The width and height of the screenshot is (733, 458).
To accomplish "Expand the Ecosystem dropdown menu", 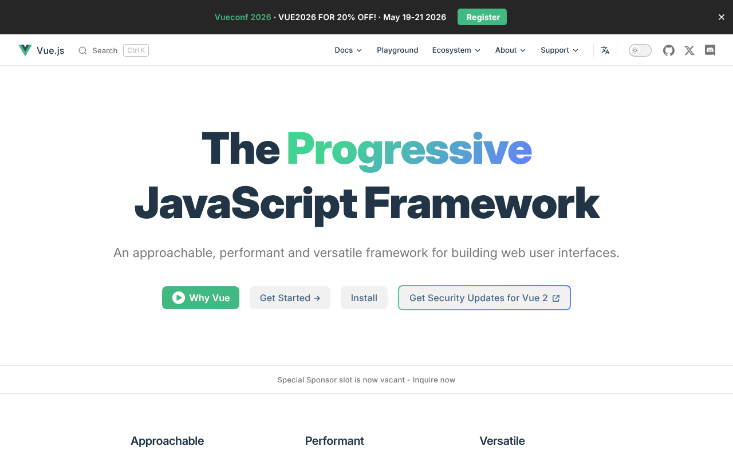I will 456,50.
